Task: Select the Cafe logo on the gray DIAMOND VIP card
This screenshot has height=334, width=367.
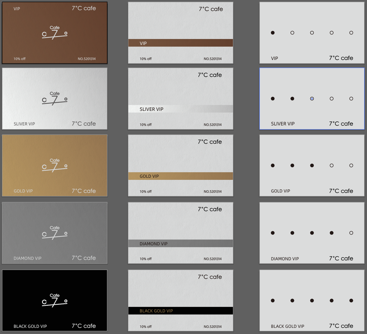Action: (55, 233)
